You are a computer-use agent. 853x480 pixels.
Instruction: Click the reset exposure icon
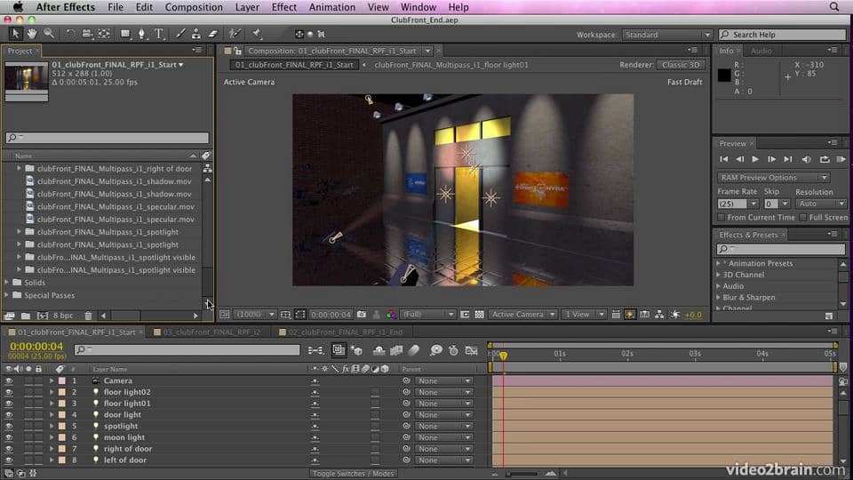674,315
